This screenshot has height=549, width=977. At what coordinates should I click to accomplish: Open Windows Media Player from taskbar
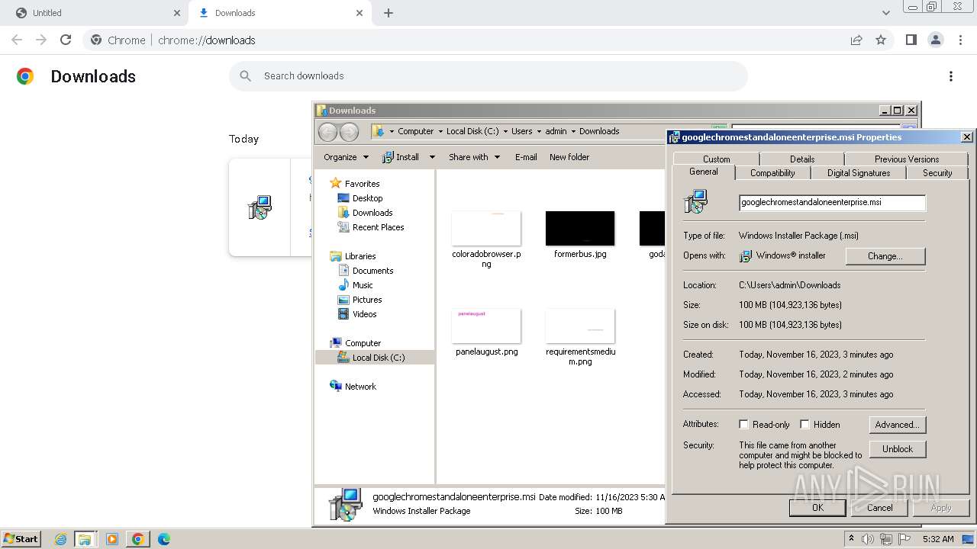[112, 539]
